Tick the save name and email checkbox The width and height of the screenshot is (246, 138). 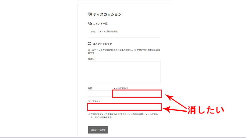point(89,114)
